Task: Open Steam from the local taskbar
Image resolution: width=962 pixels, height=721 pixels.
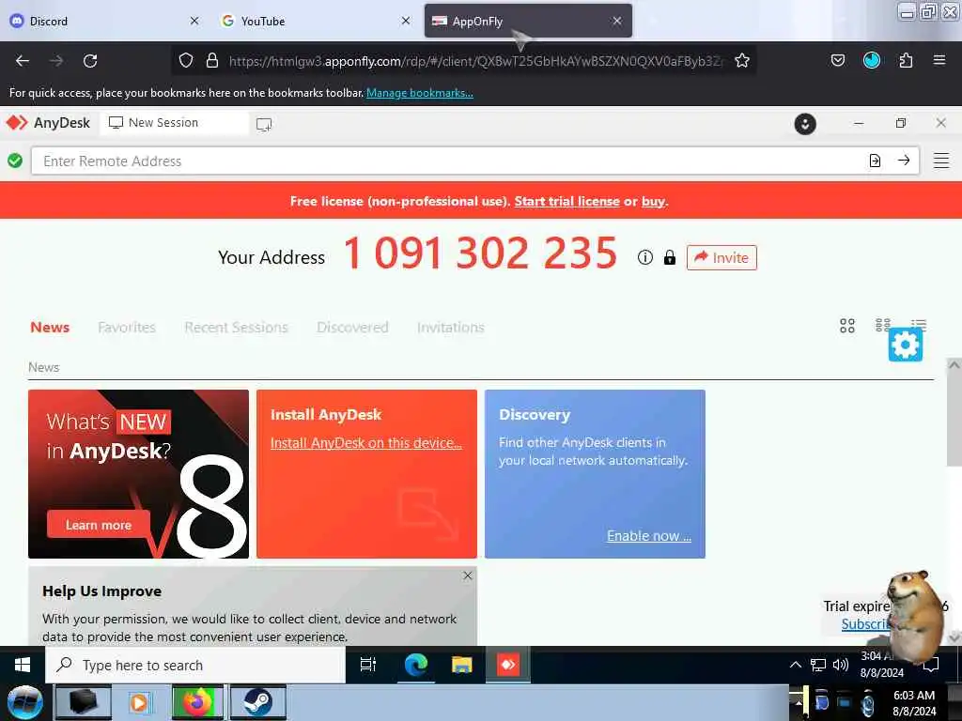Action: click(257, 702)
